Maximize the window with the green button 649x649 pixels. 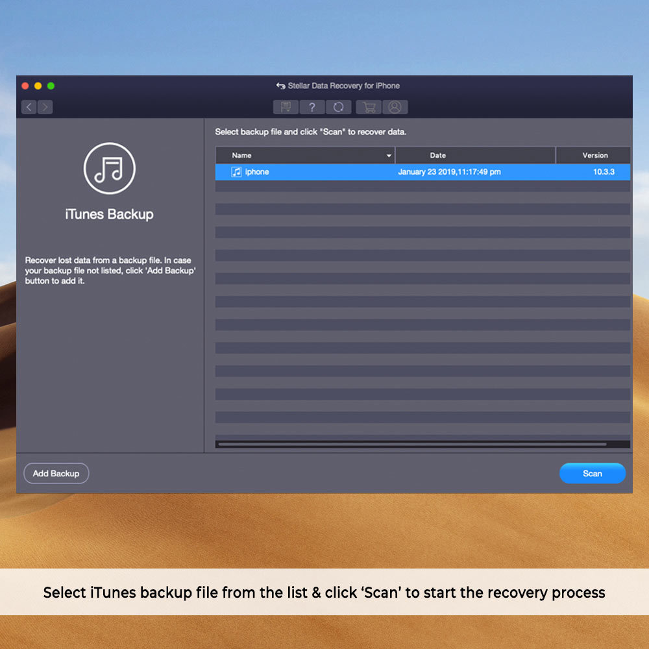tap(51, 86)
